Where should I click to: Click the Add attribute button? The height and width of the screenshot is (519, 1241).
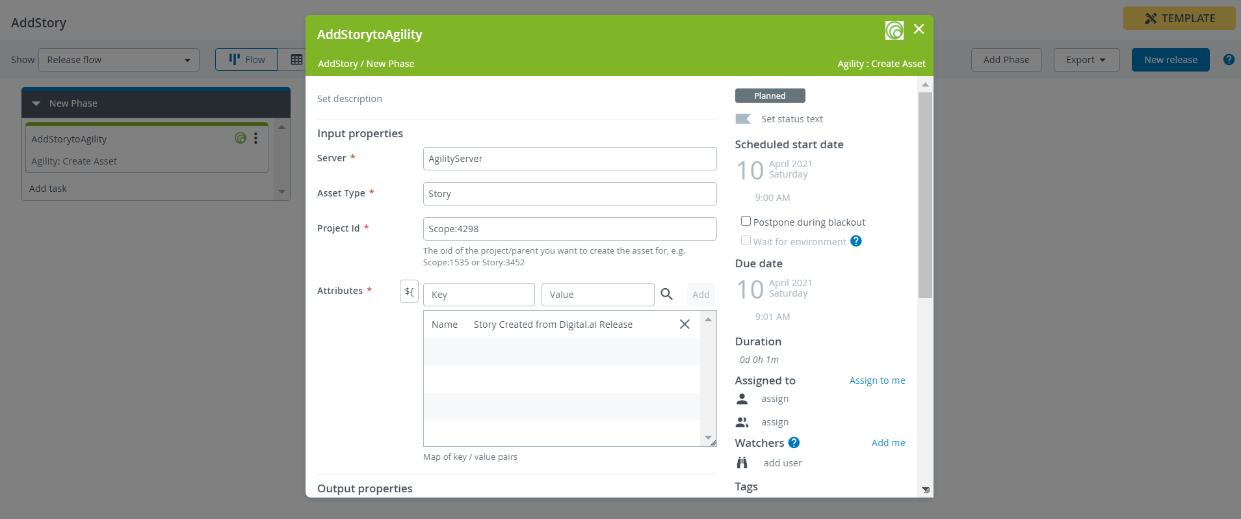coord(701,295)
